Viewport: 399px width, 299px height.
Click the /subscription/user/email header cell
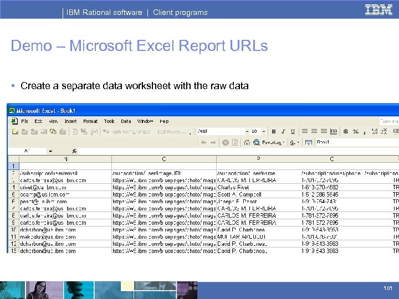click(x=65, y=173)
